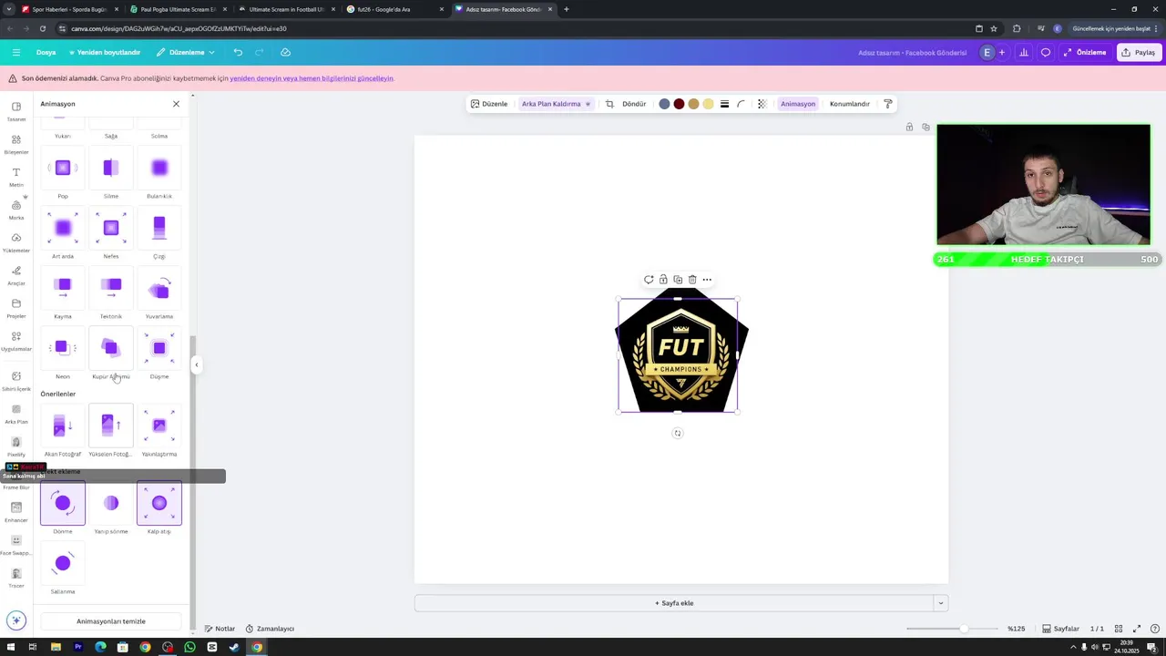Open the Konumlandır position panel
The image size is (1166, 656).
pyautogui.click(x=850, y=104)
